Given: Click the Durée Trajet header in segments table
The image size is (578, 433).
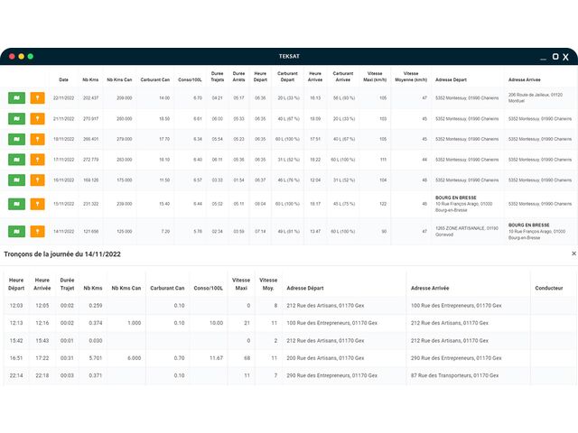Looking at the screenshot, I should coord(68,284).
